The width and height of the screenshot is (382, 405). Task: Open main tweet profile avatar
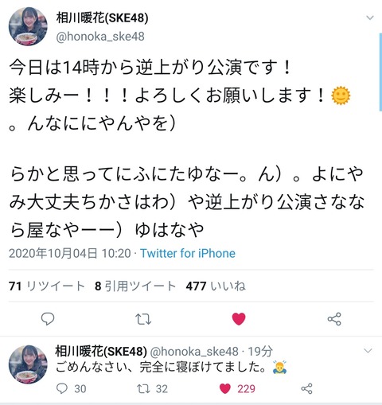(x=28, y=26)
